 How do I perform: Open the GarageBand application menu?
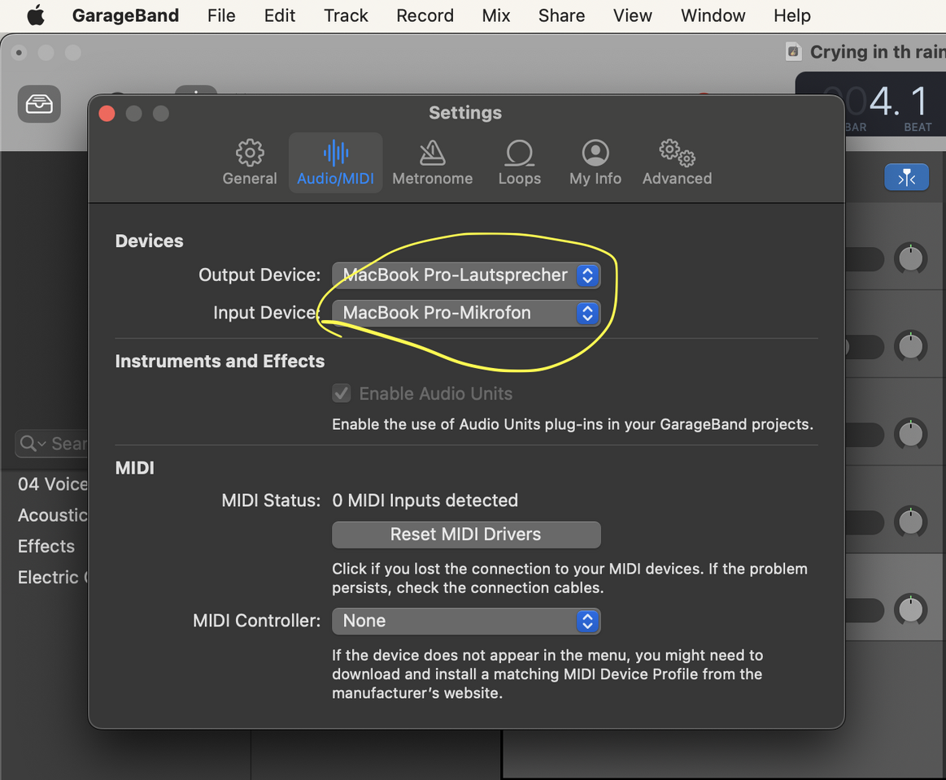(125, 15)
